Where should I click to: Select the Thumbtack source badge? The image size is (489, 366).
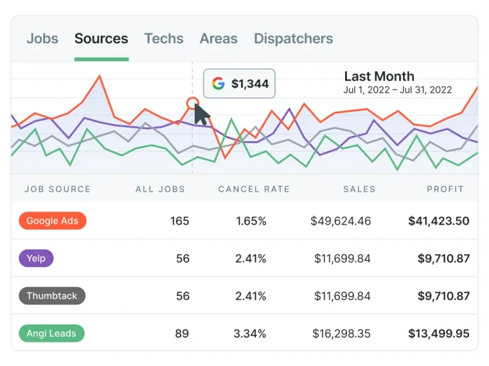(52, 295)
